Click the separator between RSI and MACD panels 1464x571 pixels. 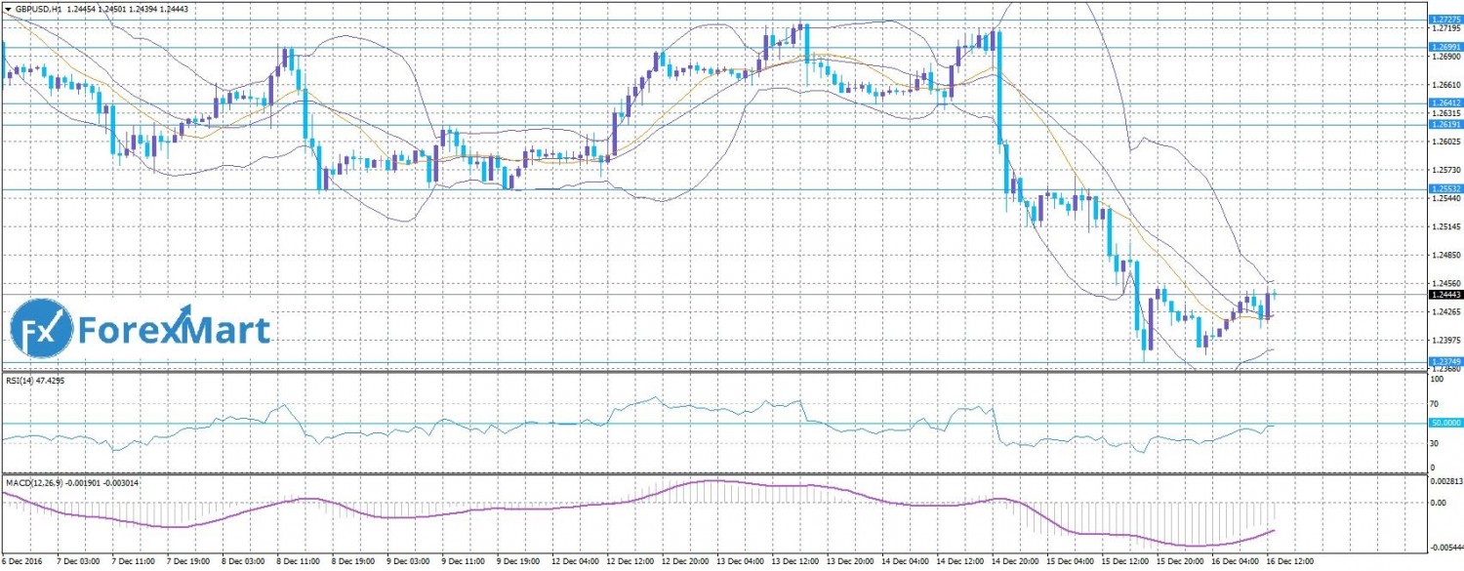[712, 475]
